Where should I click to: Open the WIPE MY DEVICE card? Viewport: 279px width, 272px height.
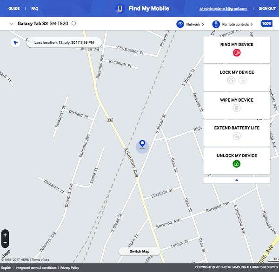(x=237, y=105)
